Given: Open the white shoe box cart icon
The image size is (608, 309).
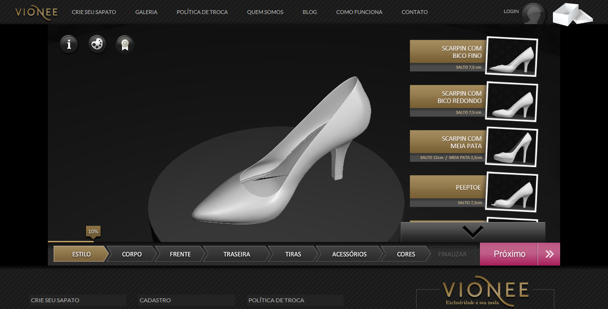Looking at the screenshot, I should click(573, 14).
